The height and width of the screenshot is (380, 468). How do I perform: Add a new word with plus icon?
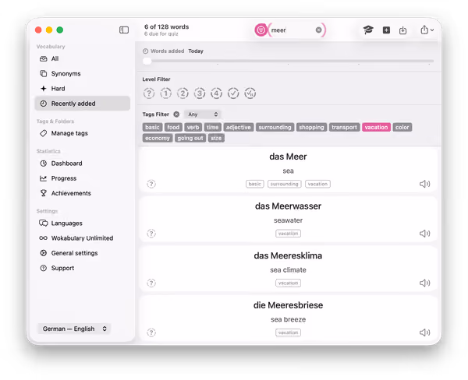[x=386, y=30]
